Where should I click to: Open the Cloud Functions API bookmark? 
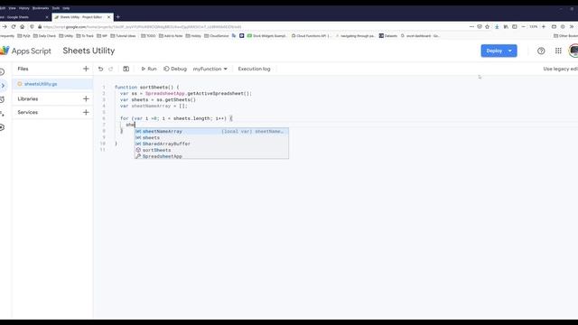tap(312, 36)
